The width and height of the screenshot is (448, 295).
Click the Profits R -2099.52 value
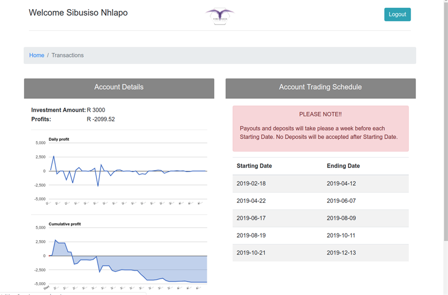100,119
